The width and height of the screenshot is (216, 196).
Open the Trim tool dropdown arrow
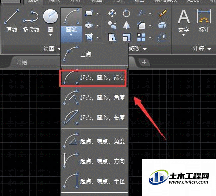coord(150,13)
